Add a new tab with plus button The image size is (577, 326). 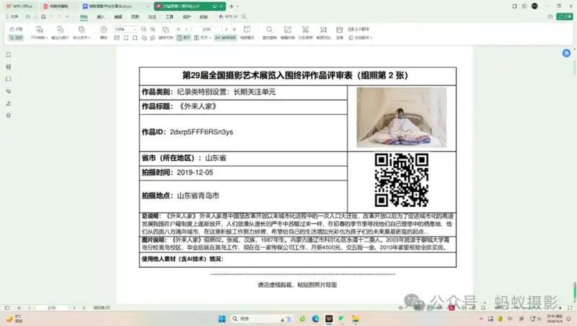click(231, 6)
